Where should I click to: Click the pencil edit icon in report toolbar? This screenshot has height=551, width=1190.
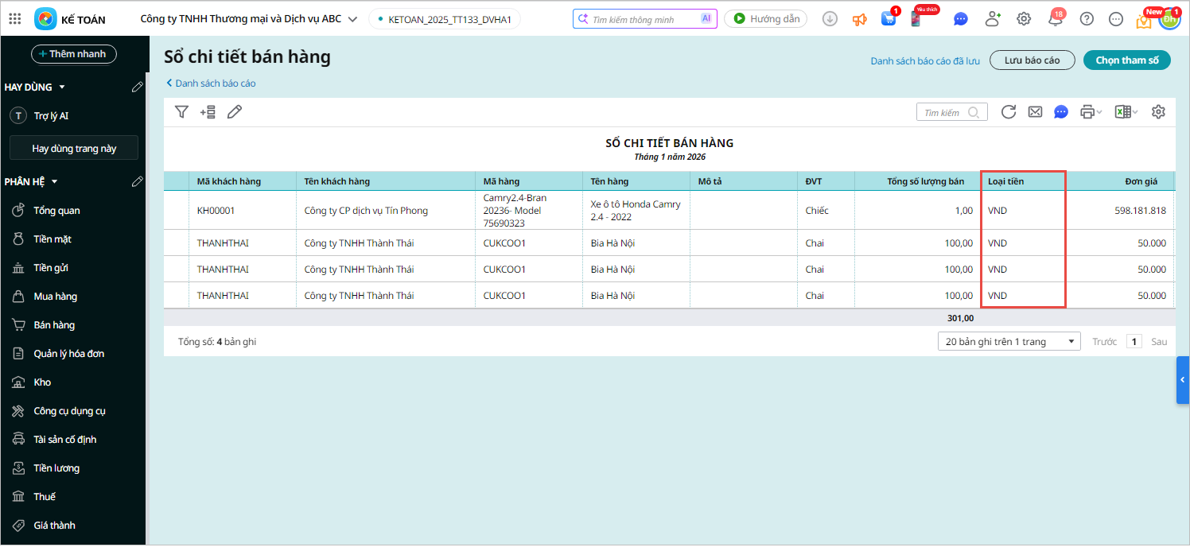tap(234, 112)
